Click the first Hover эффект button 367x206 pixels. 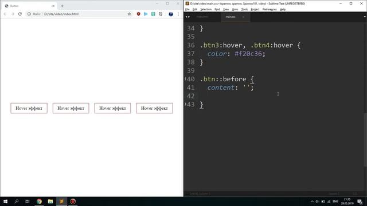click(x=29, y=108)
